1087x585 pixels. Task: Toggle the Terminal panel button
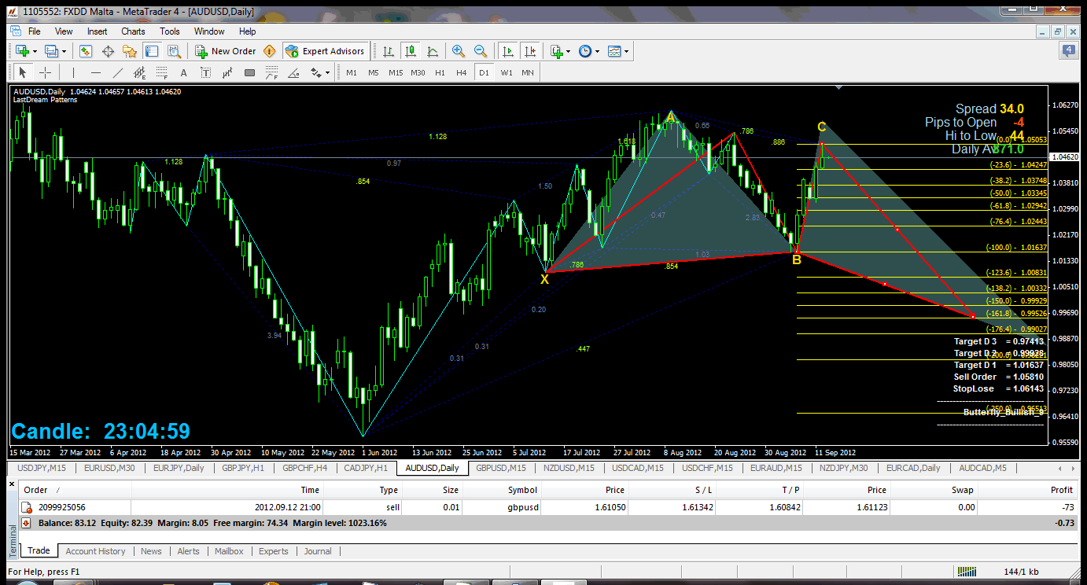coord(152,51)
